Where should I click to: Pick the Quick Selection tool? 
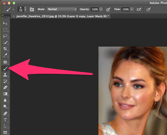tap(5, 43)
